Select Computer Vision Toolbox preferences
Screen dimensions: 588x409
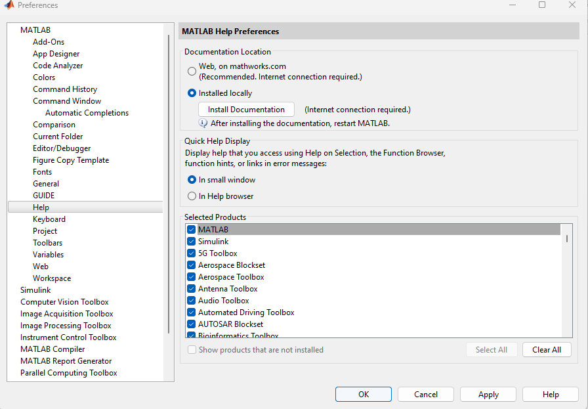pyautogui.click(x=64, y=302)
